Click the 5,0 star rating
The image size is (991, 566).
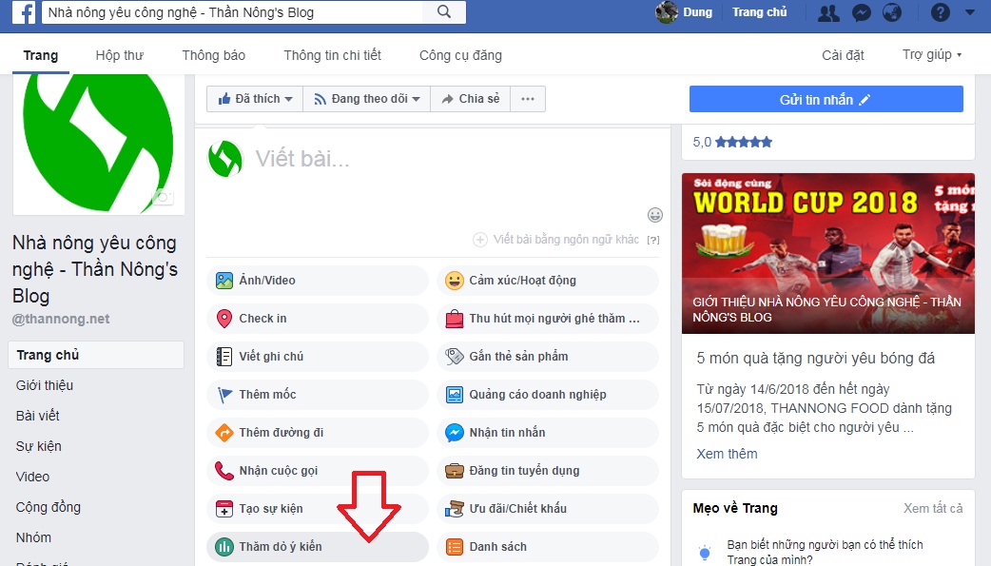732,142
